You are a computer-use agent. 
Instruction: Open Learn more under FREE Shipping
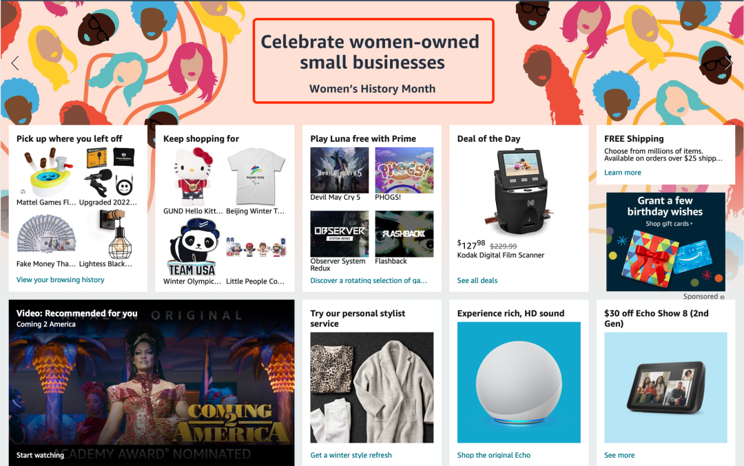point(623,173)
